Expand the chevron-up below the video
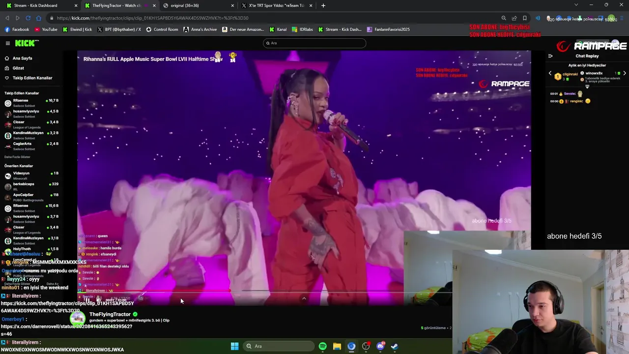 coord(304,298)
